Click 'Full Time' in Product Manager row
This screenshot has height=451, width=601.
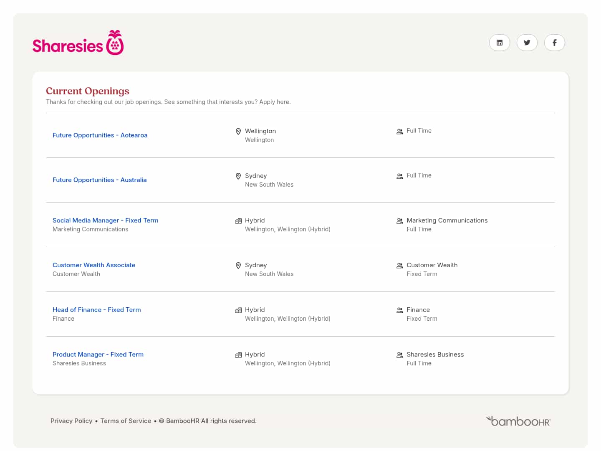(x=419, y=363)
